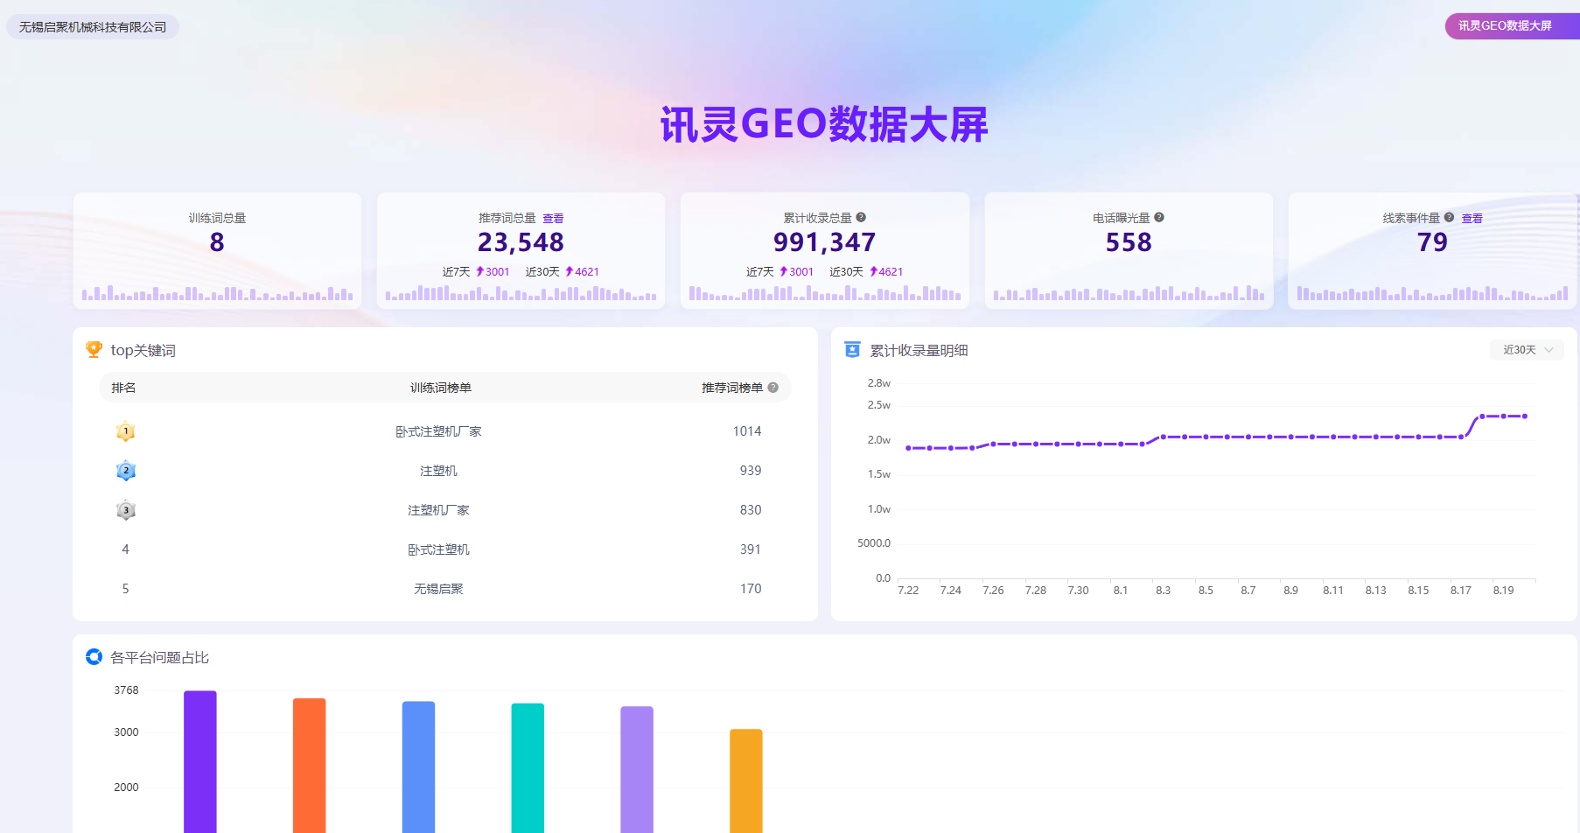Click the 排名 column header
1580x833 pixels.
point(123,388)
